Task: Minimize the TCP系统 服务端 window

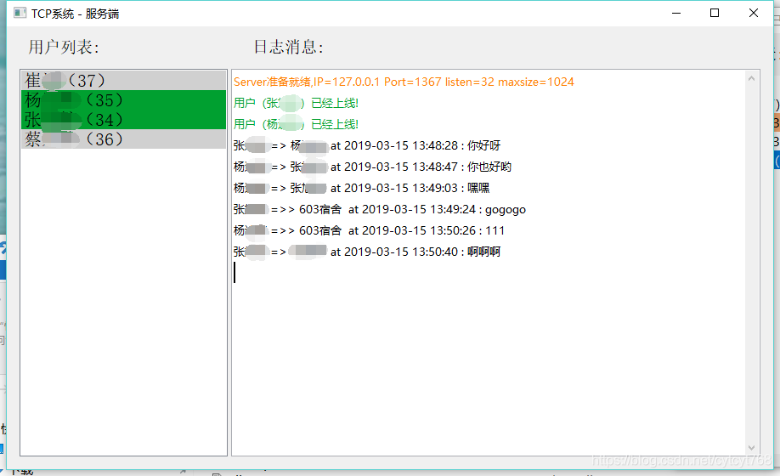Action: [676, 13]
